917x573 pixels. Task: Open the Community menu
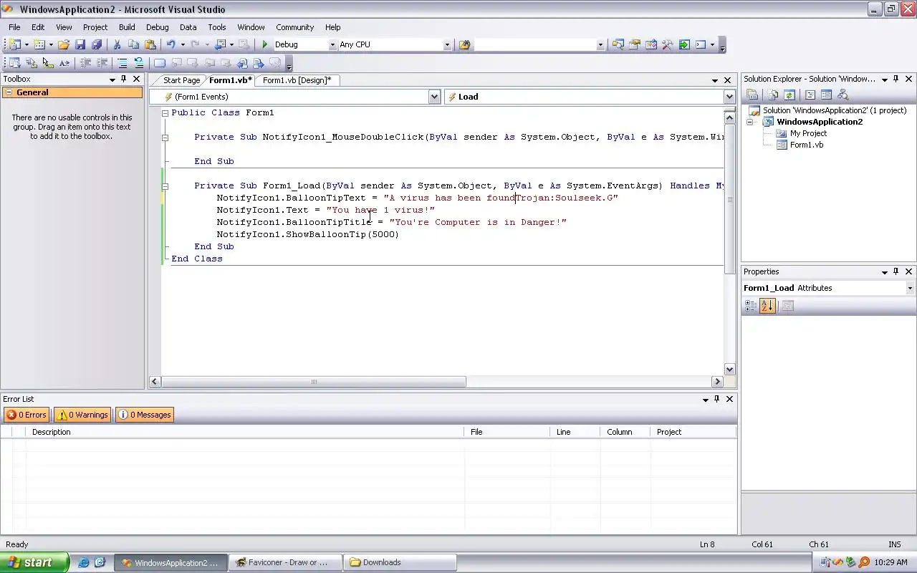click(294, 27)
